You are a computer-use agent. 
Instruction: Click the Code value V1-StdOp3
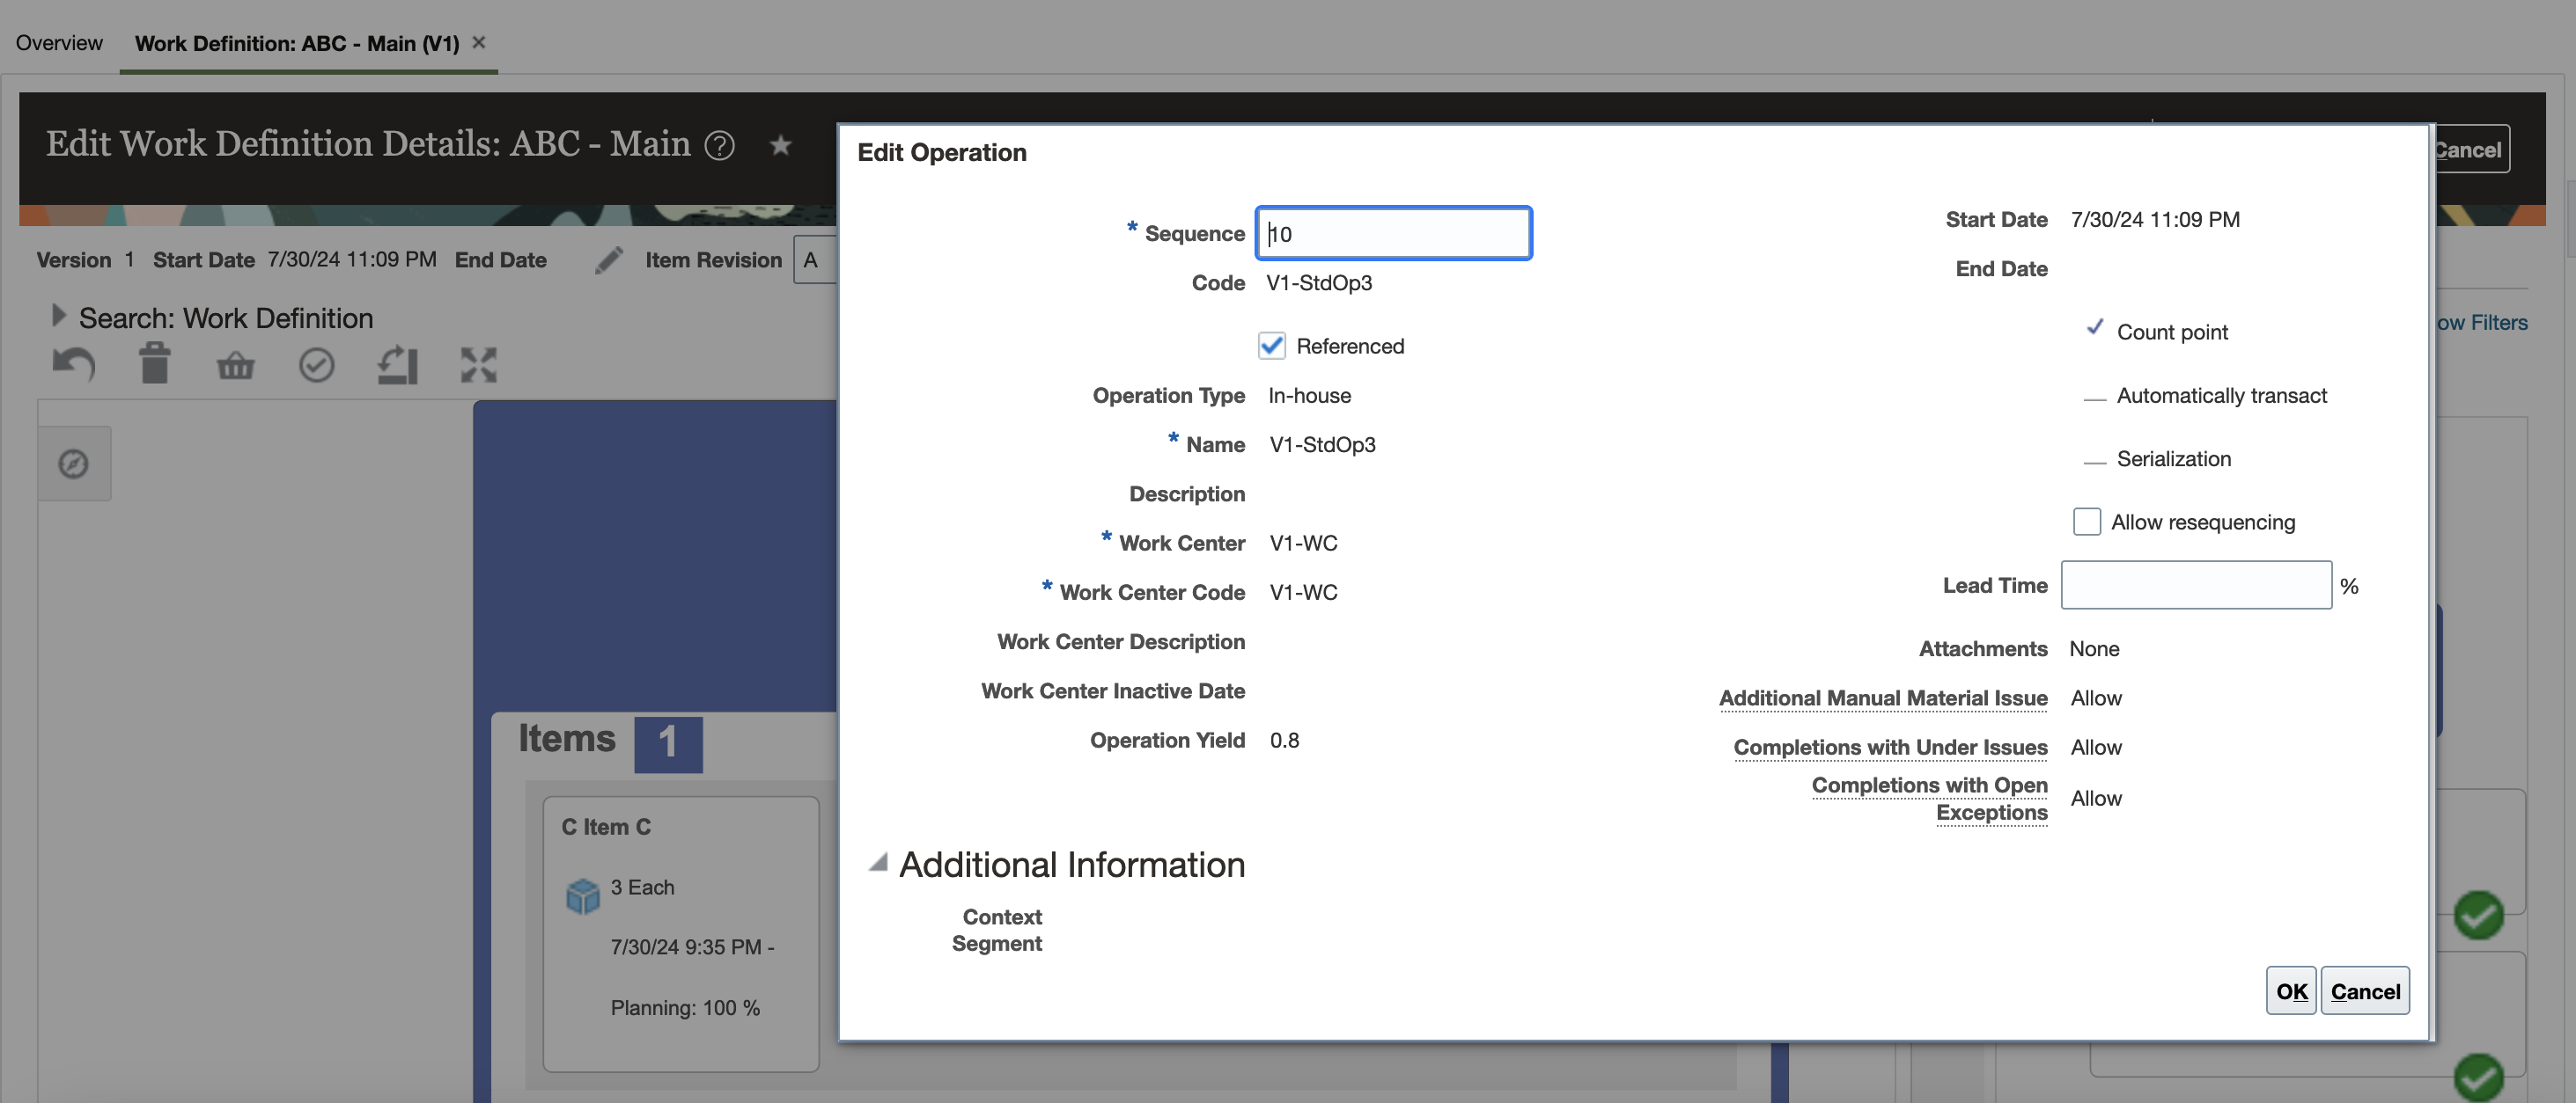pos(1319,282)
